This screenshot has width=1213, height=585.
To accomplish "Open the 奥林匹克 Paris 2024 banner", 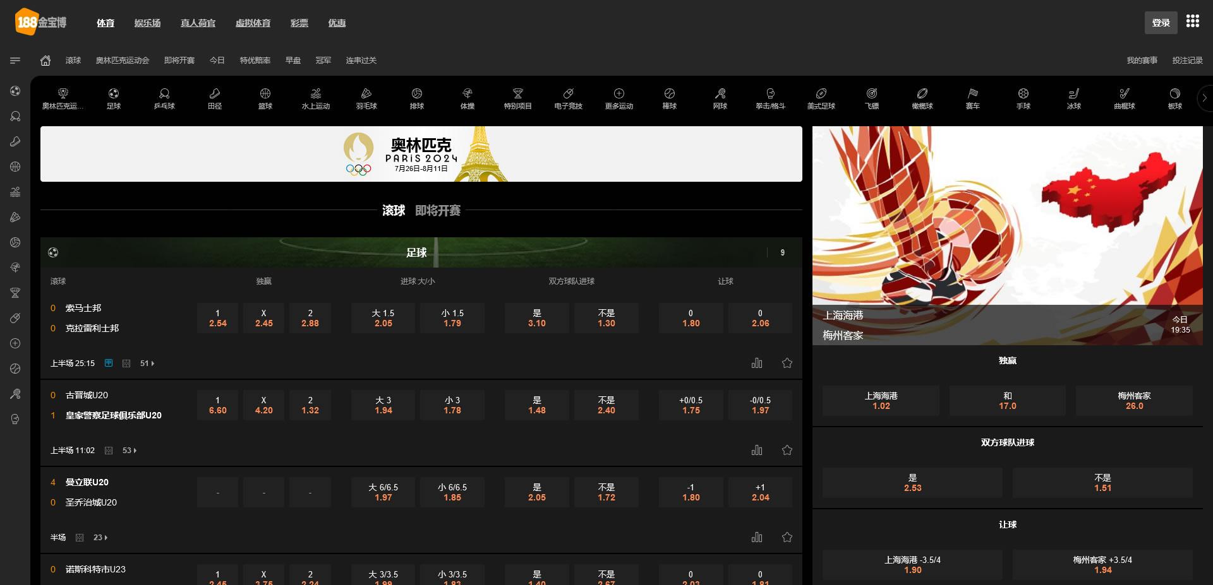I will pyautogui.click(x=421, y=154).
